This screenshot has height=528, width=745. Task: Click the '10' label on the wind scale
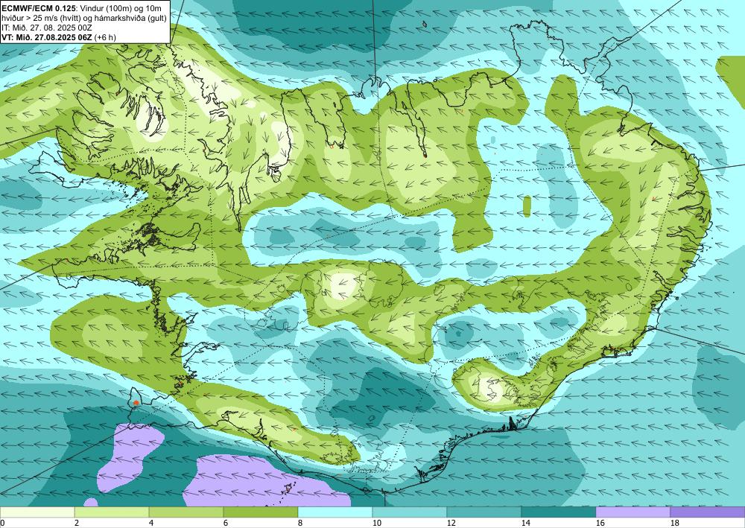pyautogui.click(x=377, y=524)
